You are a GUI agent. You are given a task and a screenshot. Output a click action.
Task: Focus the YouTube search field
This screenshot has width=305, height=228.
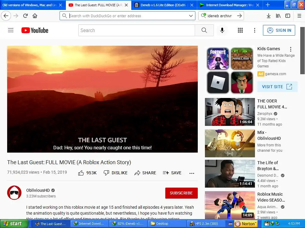(x=137, y=30)
